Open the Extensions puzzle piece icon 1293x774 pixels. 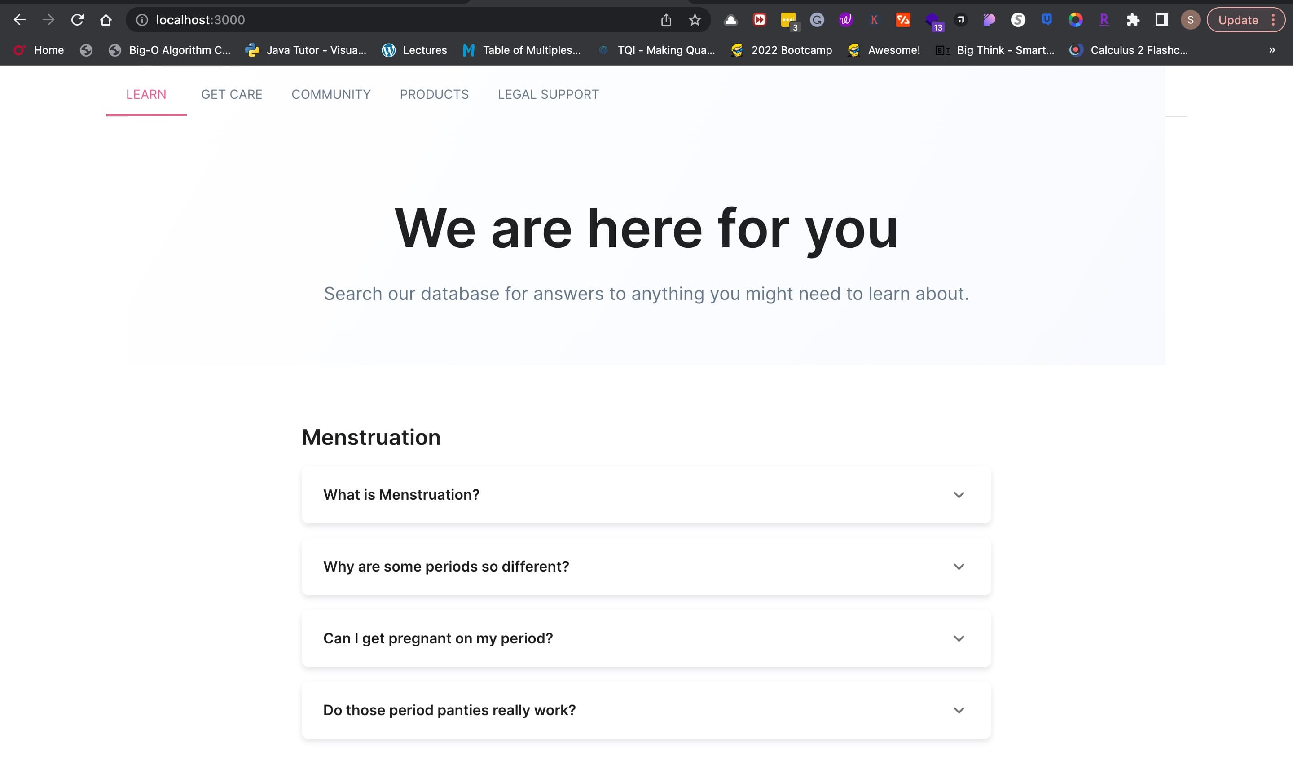click(x=1132, y=20)
